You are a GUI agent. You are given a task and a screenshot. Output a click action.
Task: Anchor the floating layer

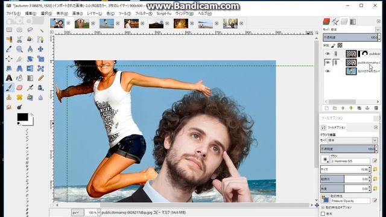367,108
